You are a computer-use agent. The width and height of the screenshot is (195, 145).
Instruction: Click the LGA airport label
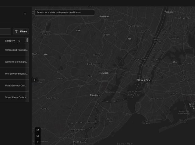(x=175, y=62)
